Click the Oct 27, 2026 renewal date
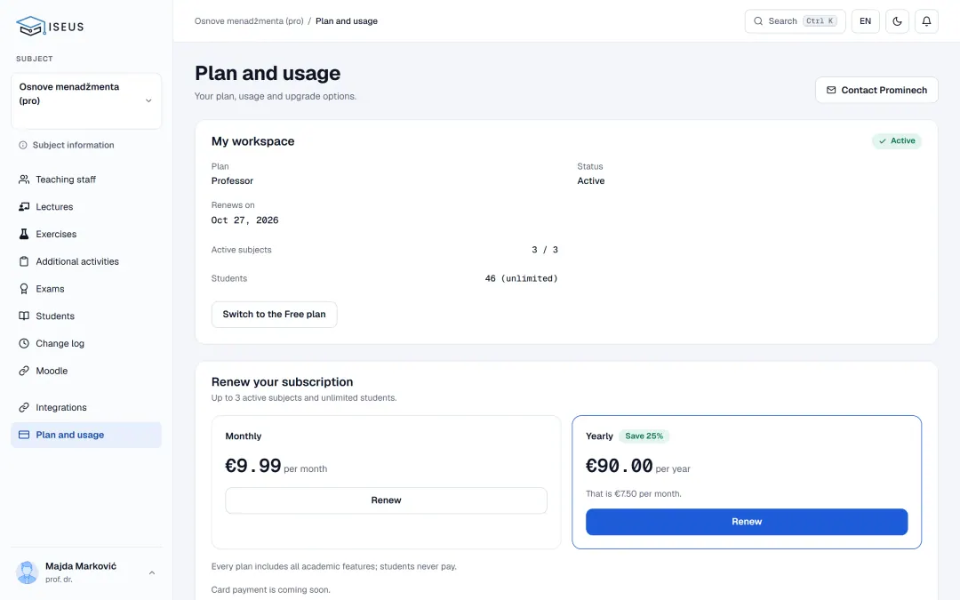 coord(245,220)
